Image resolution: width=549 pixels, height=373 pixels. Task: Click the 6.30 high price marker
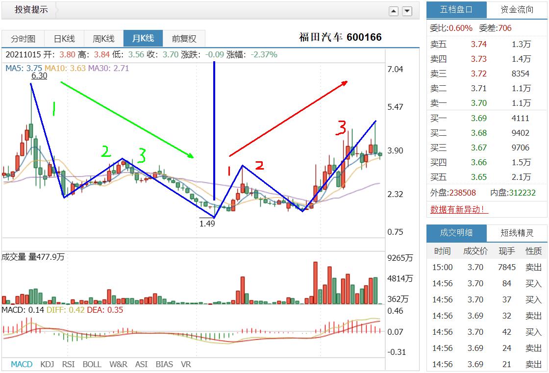pos(39,75)
